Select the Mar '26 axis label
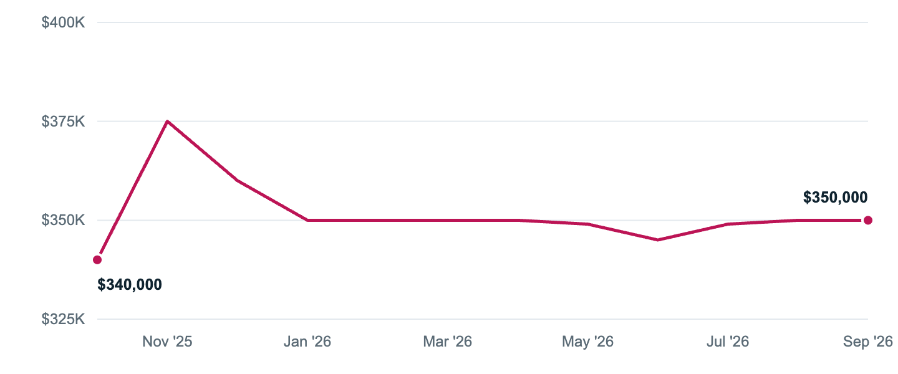The height and width of the screenshot is (374, 898). (x=447, y=342)
